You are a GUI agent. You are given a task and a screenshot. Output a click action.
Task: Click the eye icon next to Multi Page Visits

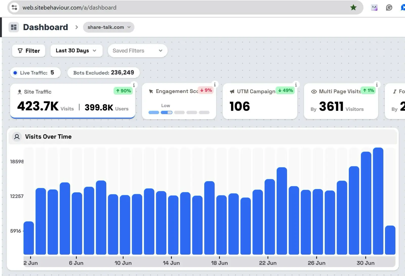[x=314, y=91]
